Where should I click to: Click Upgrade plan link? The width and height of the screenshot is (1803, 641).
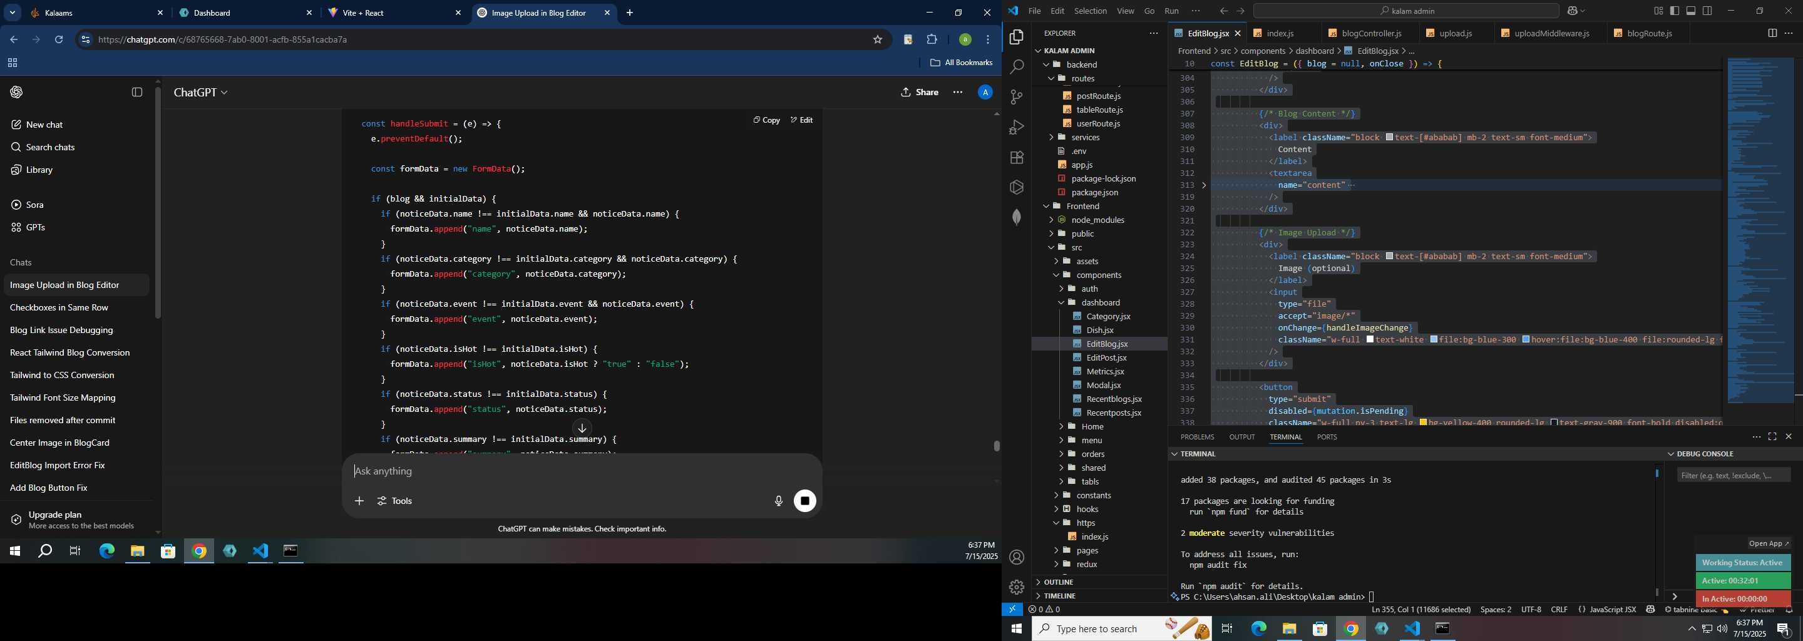pos(76,519)
